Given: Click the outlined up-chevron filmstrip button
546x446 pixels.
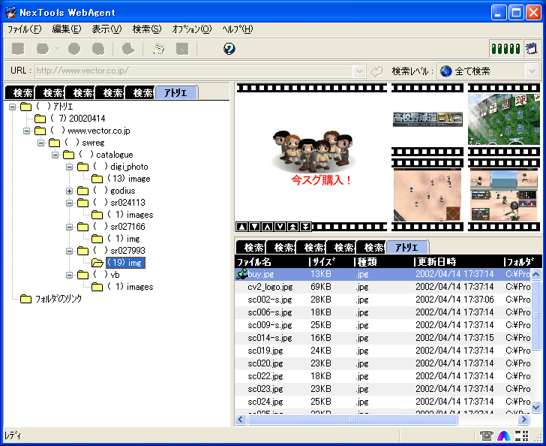Looking at the screenshot, I should coord(268,227).
